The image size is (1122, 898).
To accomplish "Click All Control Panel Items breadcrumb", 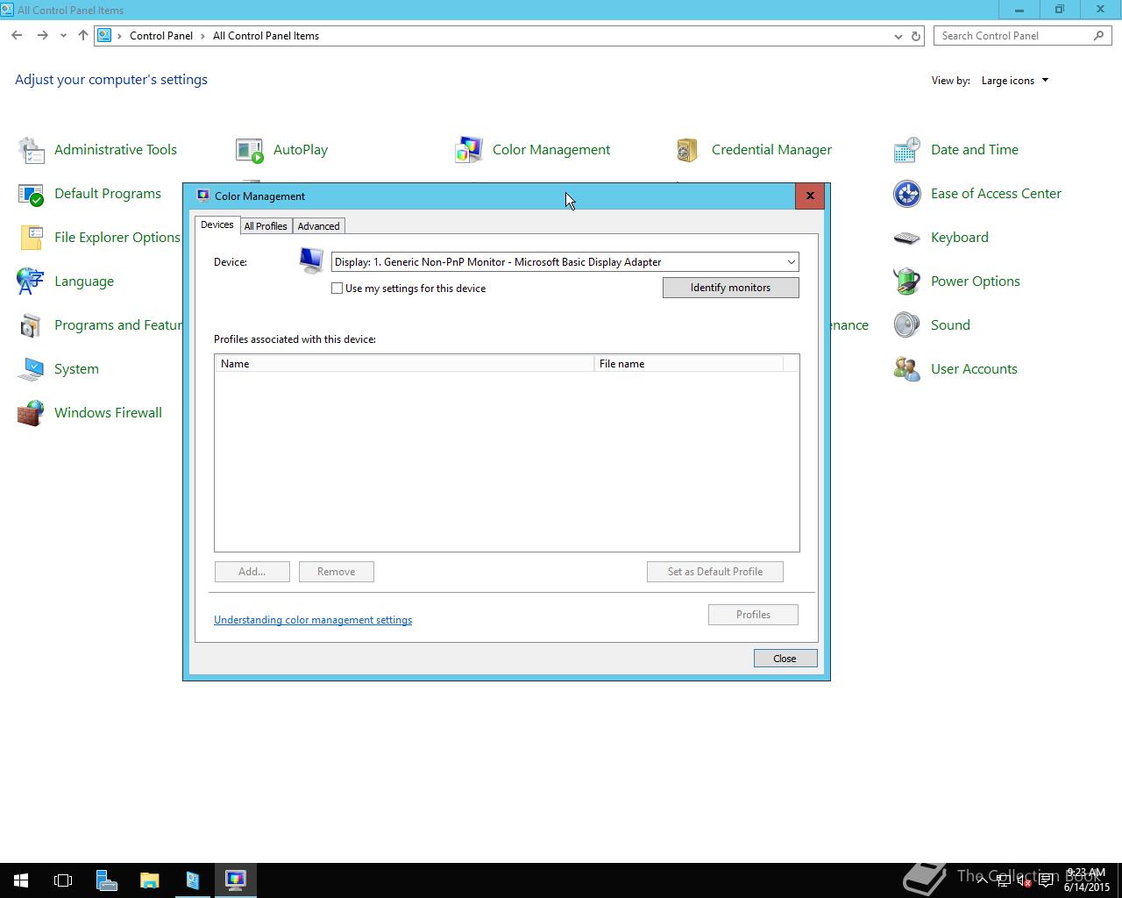I will coord(266,36).
